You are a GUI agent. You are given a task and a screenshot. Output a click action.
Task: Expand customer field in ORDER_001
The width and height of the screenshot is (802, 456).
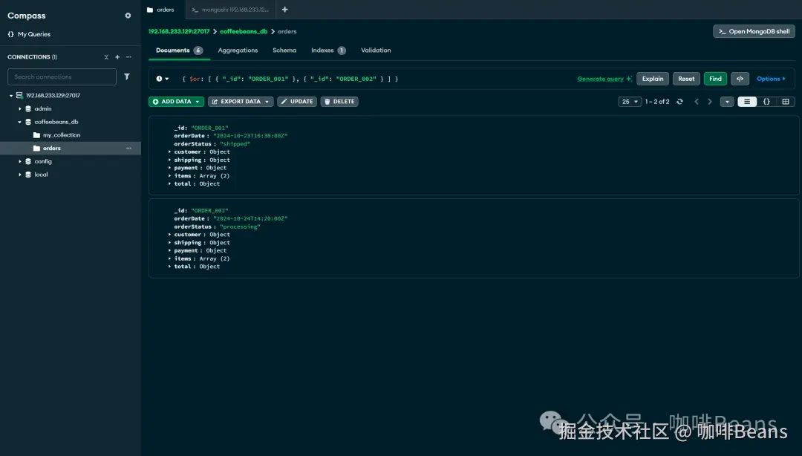170,152
